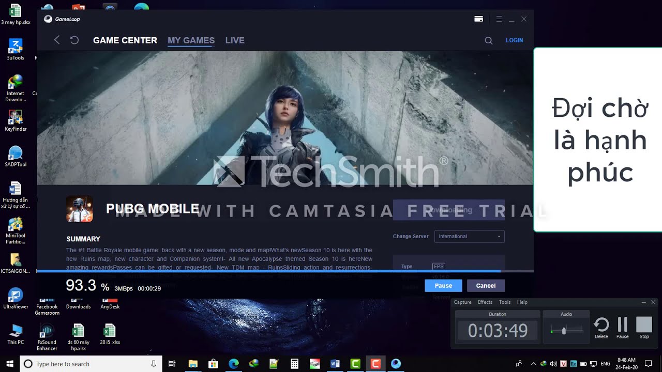
Task: Open Hướng dẫn xử lý Word document
Action: pyautogui.click(x=16, y=195)
